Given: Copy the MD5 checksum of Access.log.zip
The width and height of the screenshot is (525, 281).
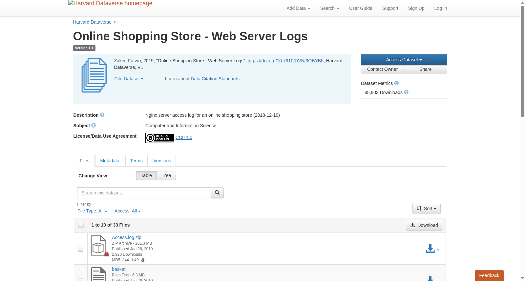Looking at the screenshot, I should (x=143, y=260).
